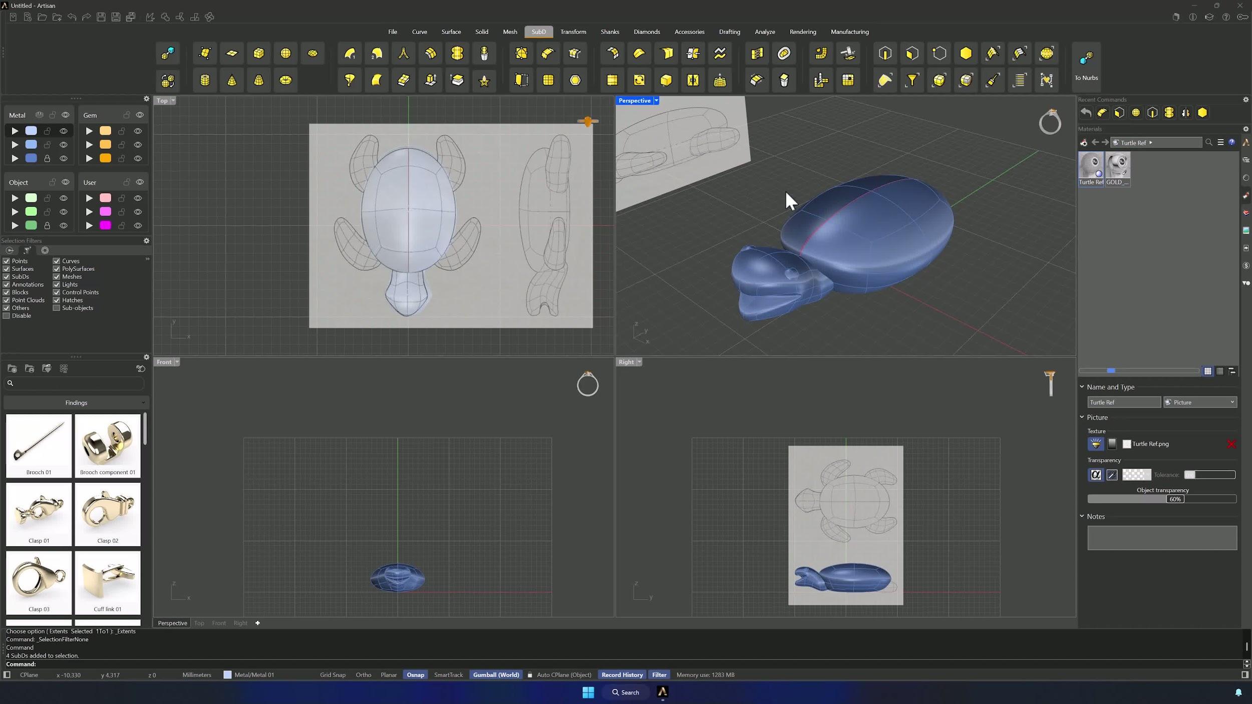Select the SubD cylinder primitive tool
This screenshot has height=704, width=1252.
click(x=205, y=80)
